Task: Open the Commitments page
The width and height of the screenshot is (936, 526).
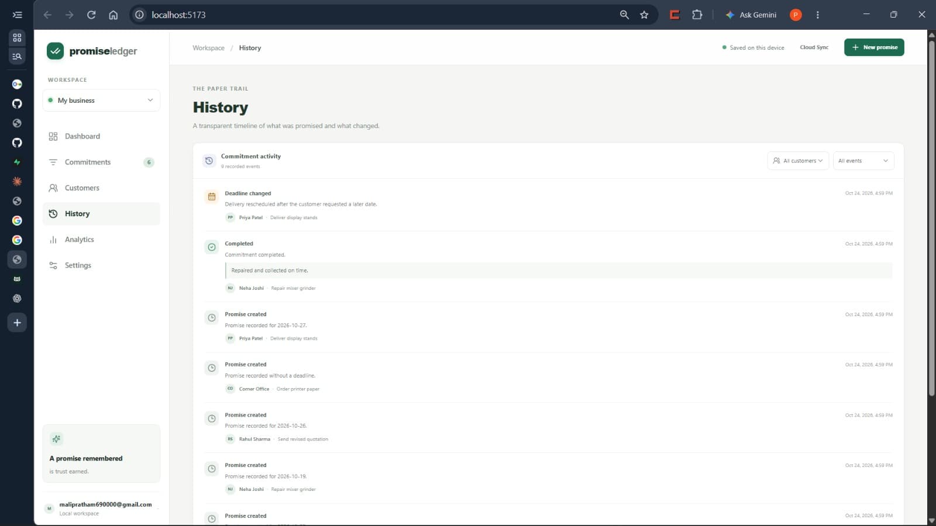Action: [101, 162]
